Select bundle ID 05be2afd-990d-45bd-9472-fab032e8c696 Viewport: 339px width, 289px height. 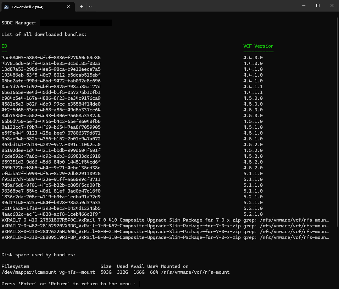tap(51, 81)
